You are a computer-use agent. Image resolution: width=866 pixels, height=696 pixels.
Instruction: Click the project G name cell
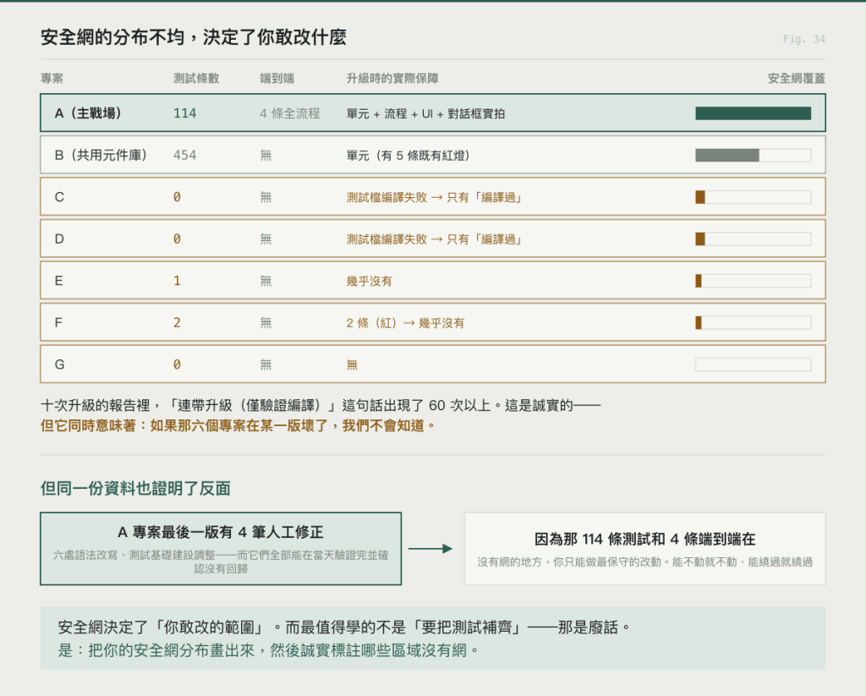(59, 364)
